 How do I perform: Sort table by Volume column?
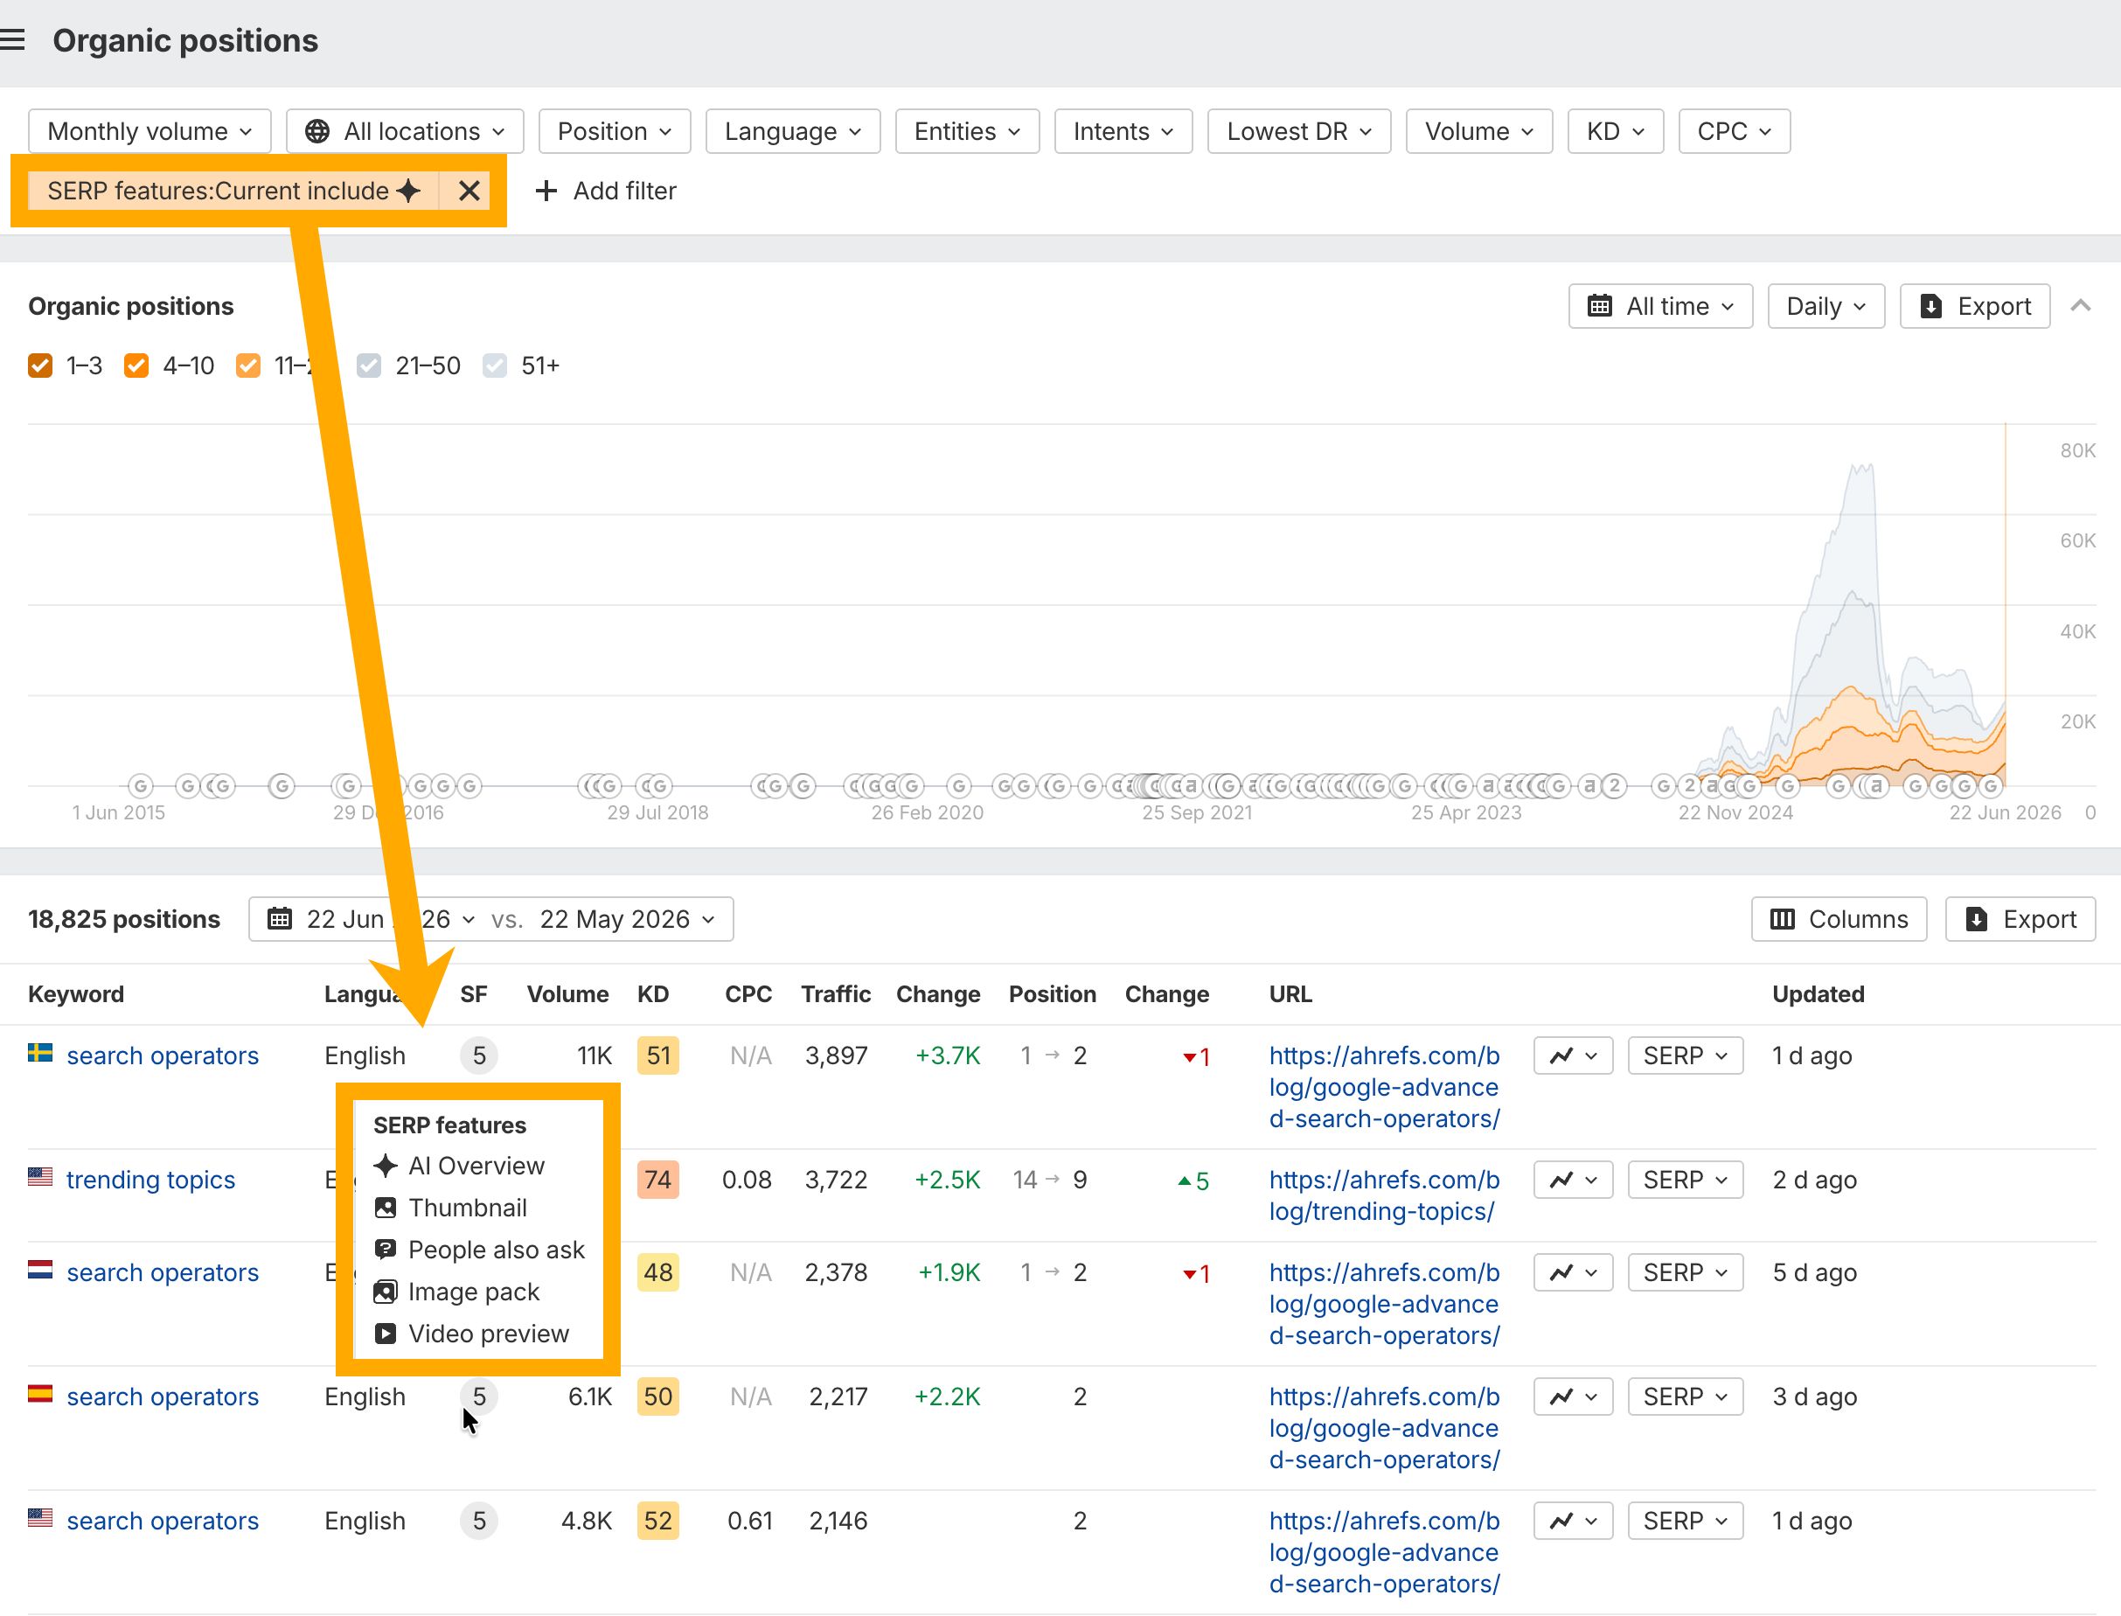[x=567, y=993]
